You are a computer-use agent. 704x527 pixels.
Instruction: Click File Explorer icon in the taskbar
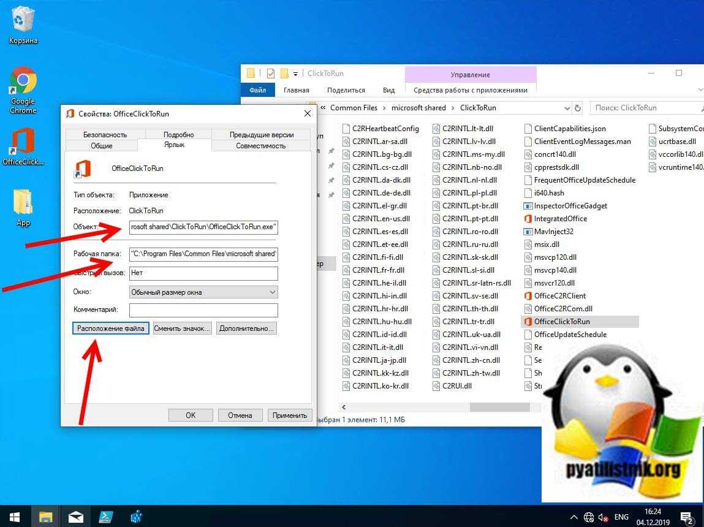[47, 516]
